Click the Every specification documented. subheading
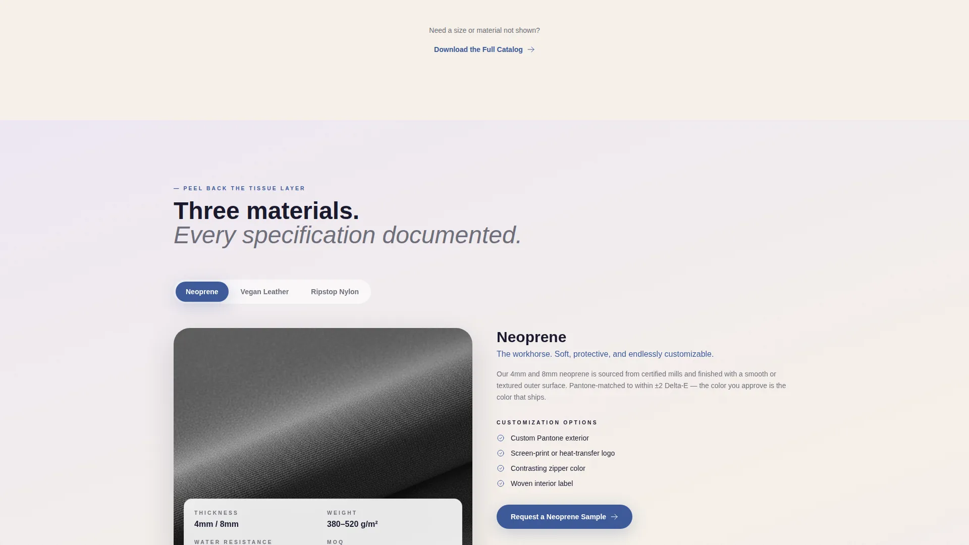This screenshot has height=545, width=969. coord(347,235)
